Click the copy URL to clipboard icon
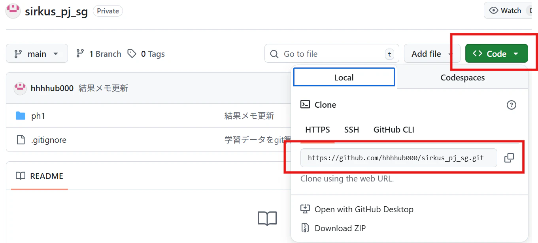The height and width of the screenshot is (243, 538). click(x=509, y=158)
